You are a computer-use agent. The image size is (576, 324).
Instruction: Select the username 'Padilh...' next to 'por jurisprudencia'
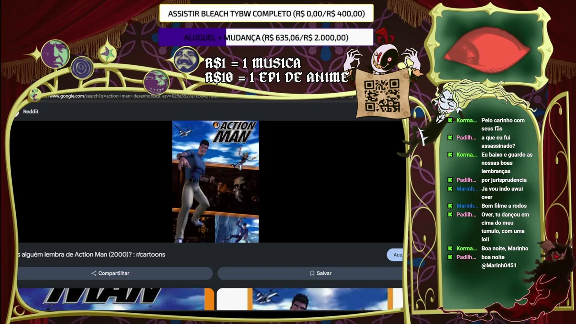tap(466, 180)
